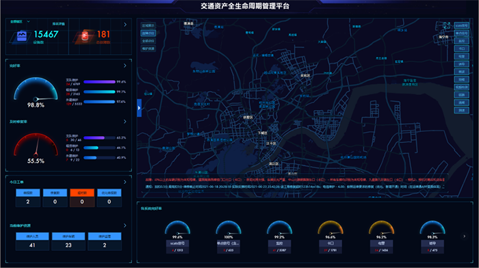
Task: Click the map fullscreen focus icon
Action: point(447,26)
